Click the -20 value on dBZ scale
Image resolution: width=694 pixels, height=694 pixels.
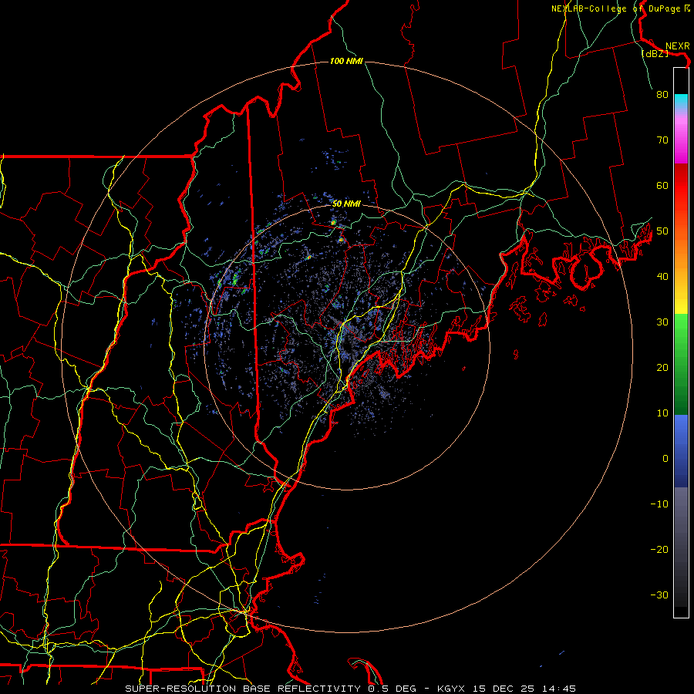(659, 550)
